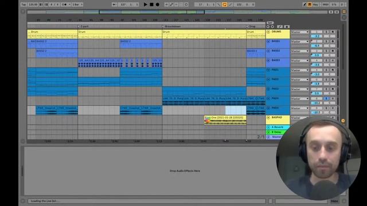Open BASS1 Master output routing dropdown

300,41
